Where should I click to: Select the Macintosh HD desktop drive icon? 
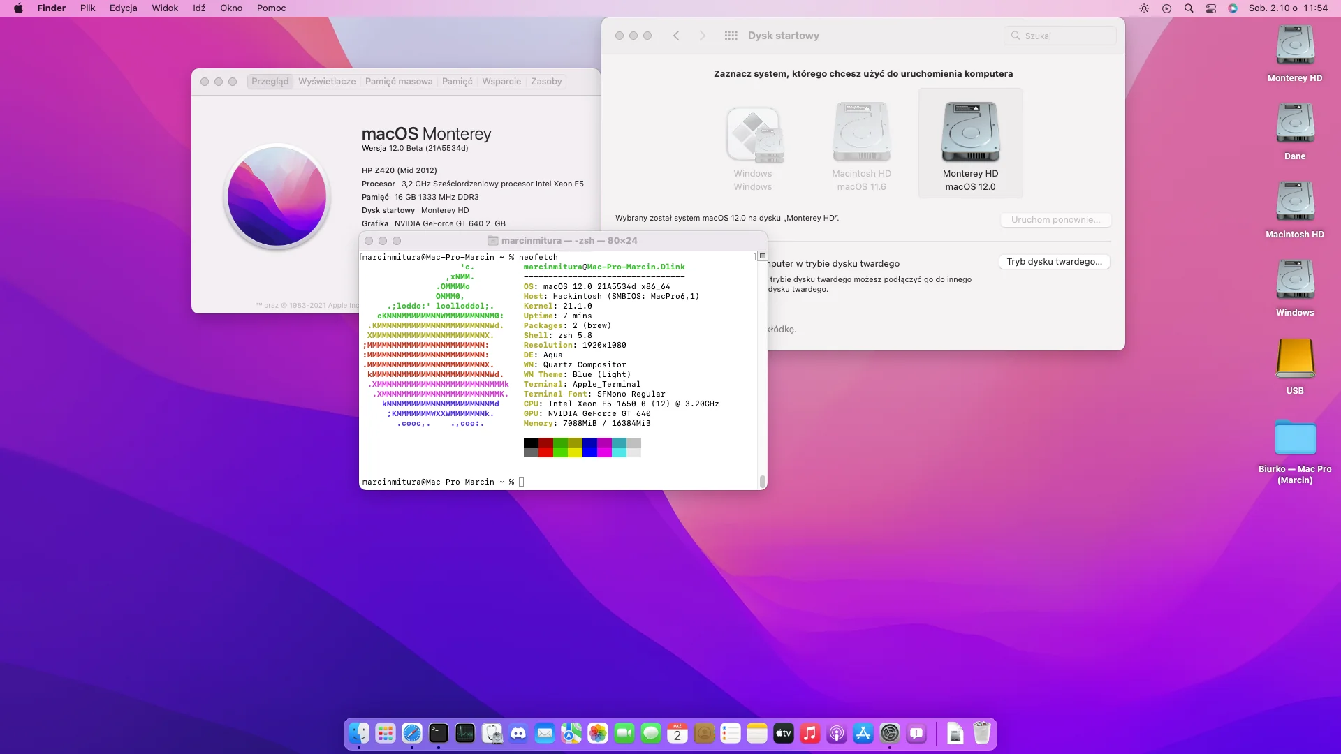(x=1295, y=202)
